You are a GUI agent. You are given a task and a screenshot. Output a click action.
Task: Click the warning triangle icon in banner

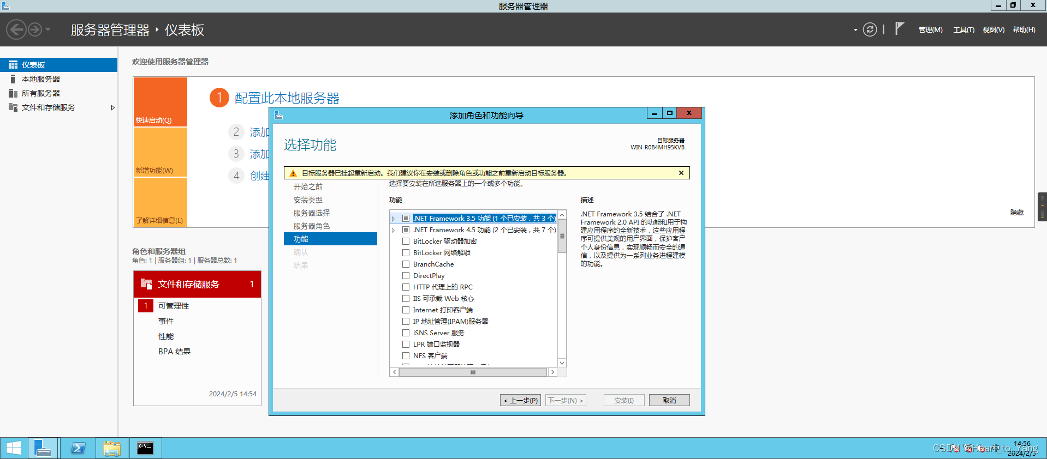pyautogui.click(x=293, y=173)
